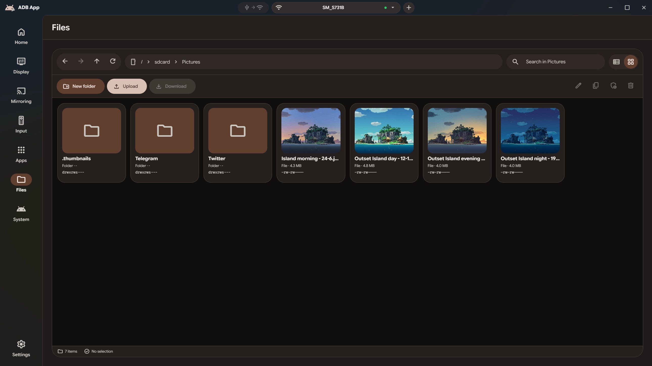Click the No selection status indicator
The height and width of the screenshot is (366, 652).
point(98,351)
